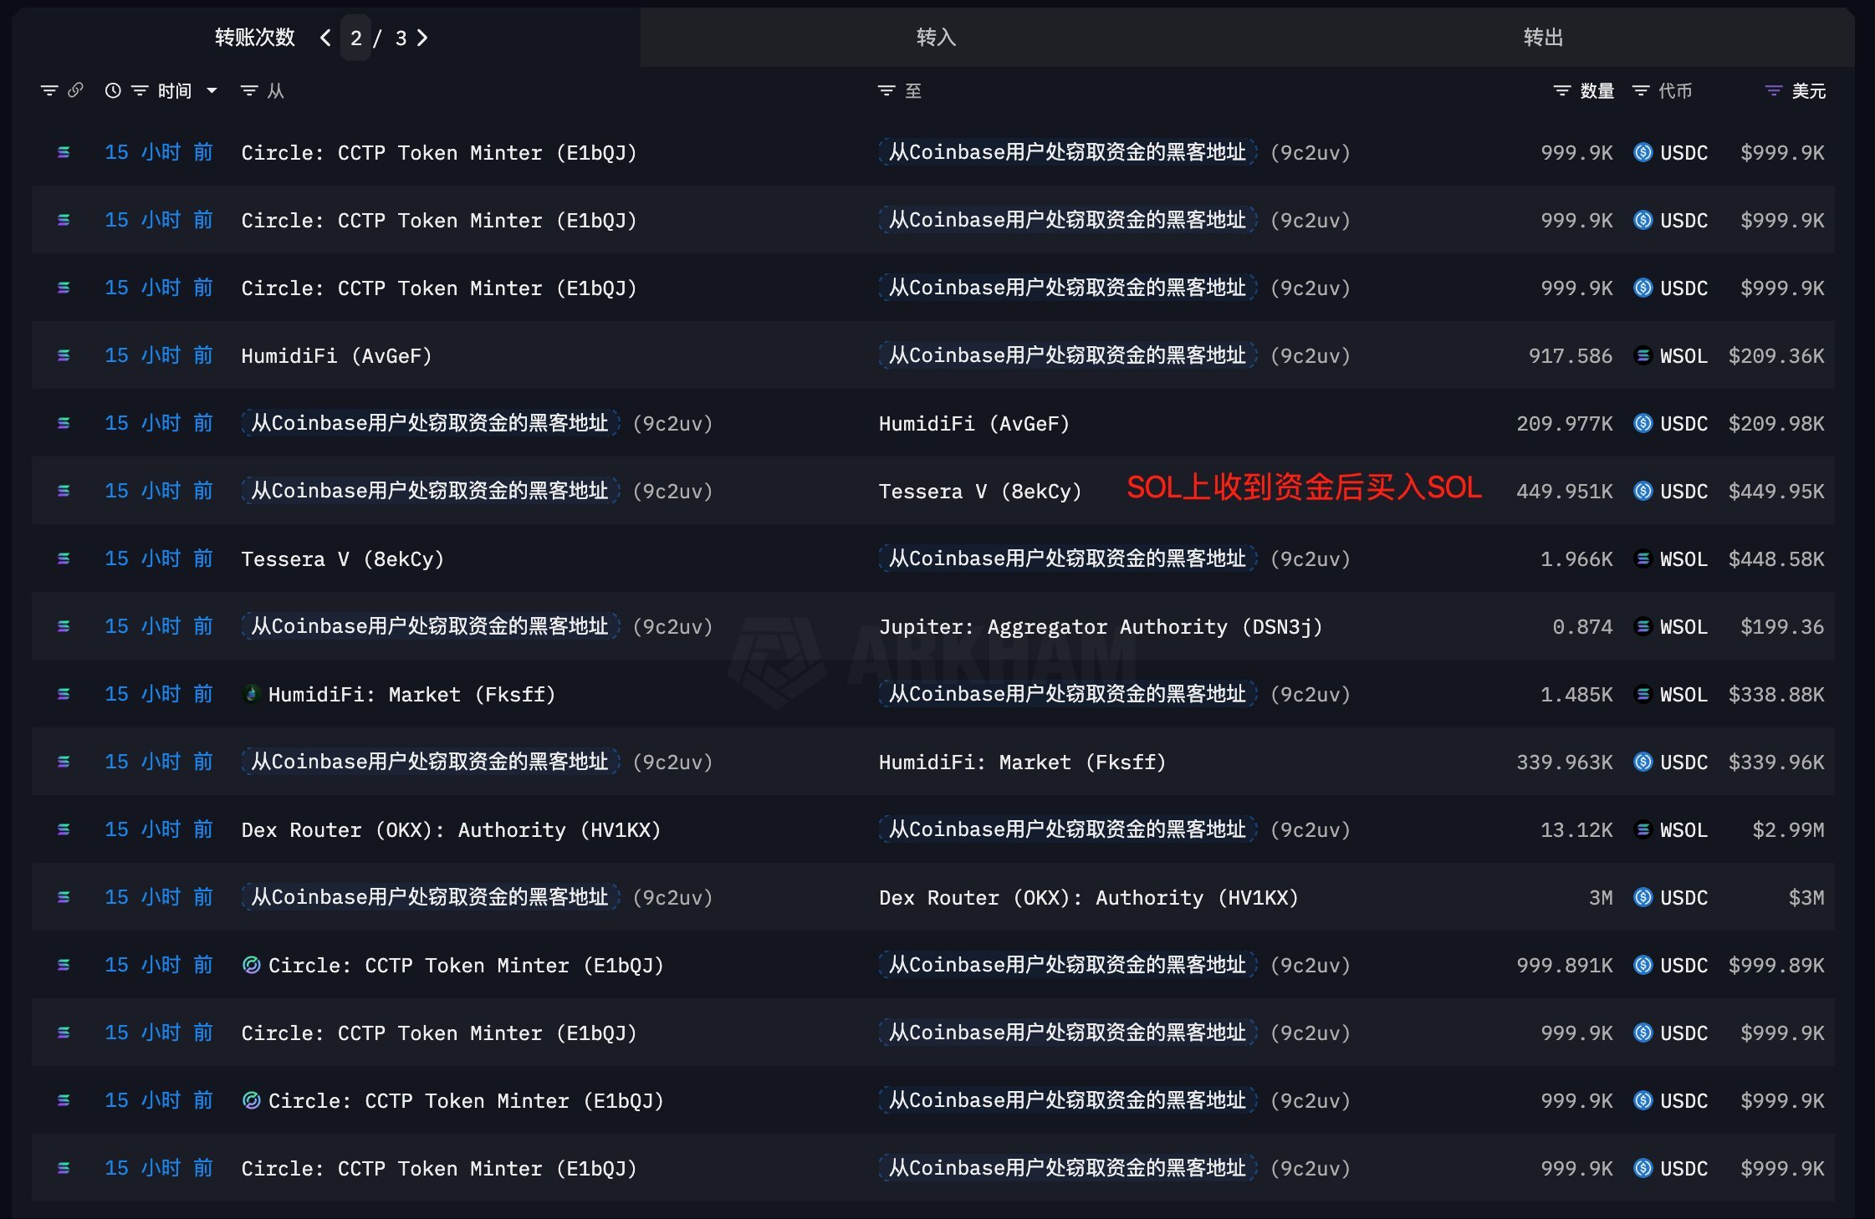This screenshot has width=1875, height=1219.
Task: Open the 时间 sort dropdown arrow
Action: (x=212, y=90)
